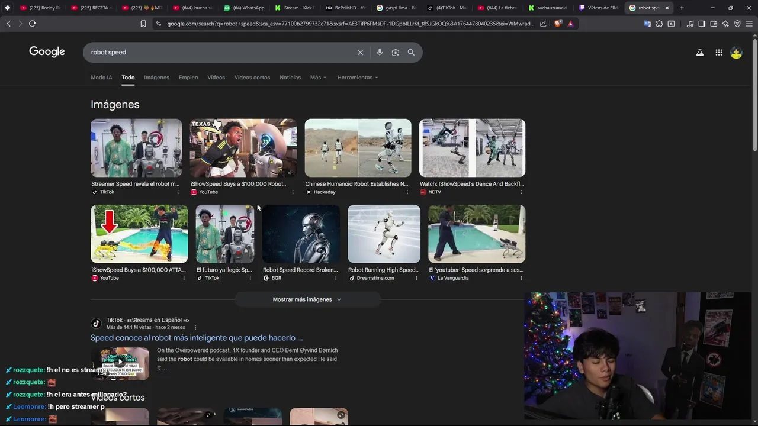
Task: Open the red arrow robot dog thumbnail
Action: point(139,234)
